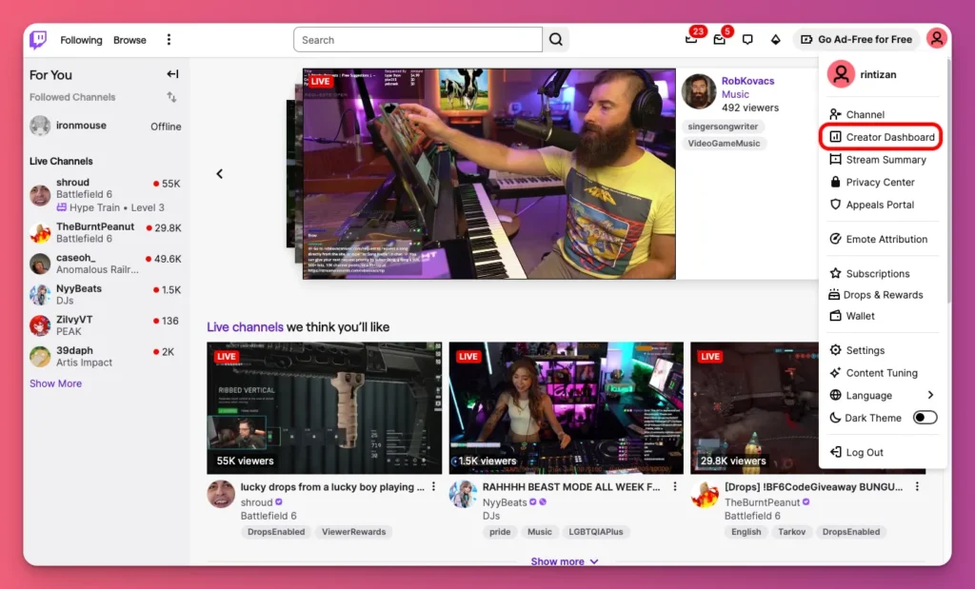The width and height of the screenshot is (975, 589).
Task: Click the Twitch logo home icon
Action: click(x=38, y=40)
